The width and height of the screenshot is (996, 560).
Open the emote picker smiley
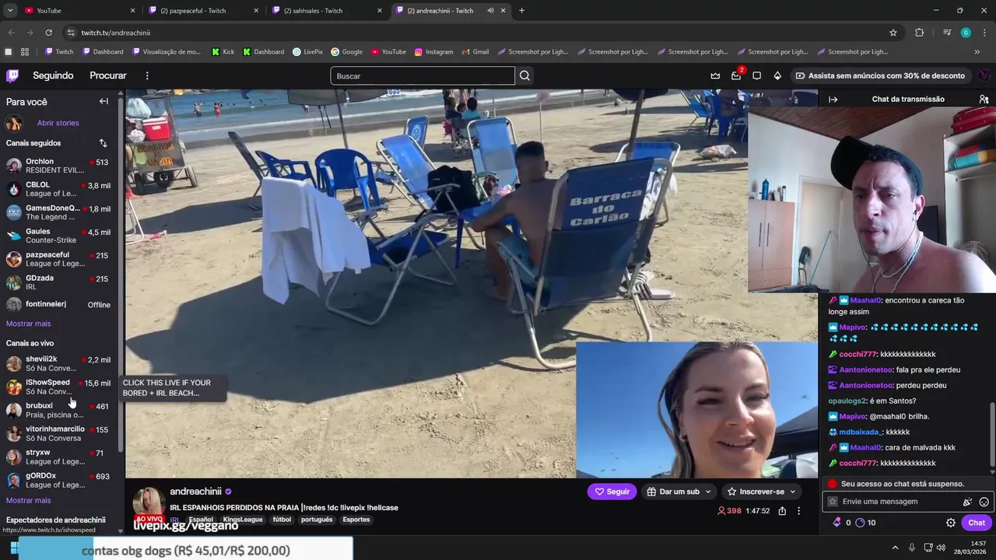pos(984,502)
